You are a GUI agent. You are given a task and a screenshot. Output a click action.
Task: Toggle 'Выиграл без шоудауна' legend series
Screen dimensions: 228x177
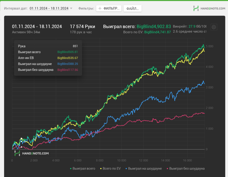pos(186,169)
